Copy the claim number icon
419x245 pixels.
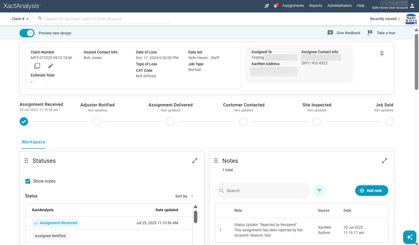37,66
